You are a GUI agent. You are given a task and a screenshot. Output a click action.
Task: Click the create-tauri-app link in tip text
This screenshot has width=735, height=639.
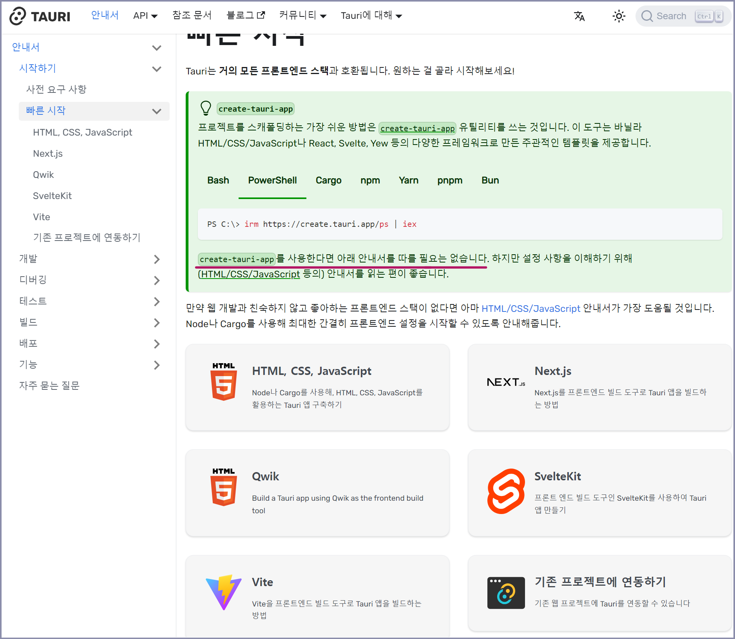(417, 128)
